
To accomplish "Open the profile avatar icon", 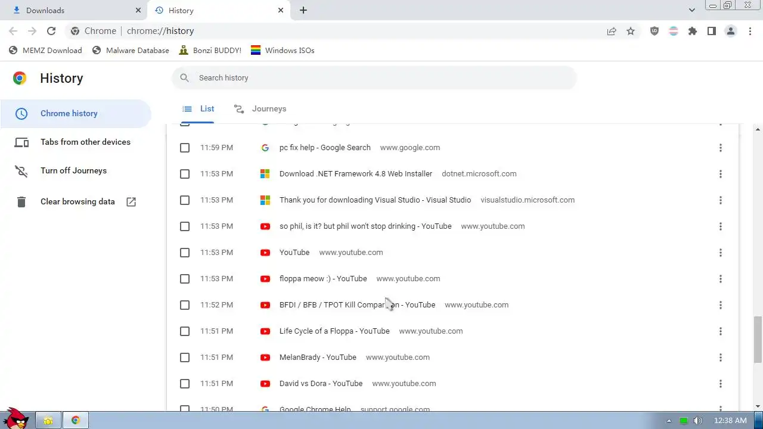I will tap(731, 31).
